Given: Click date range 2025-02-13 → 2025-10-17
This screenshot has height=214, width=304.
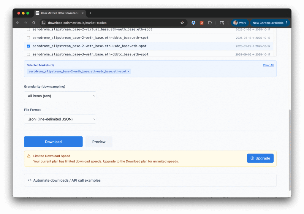Looking at the screenshot, I should pyautogui.click(x=253, y=38).
